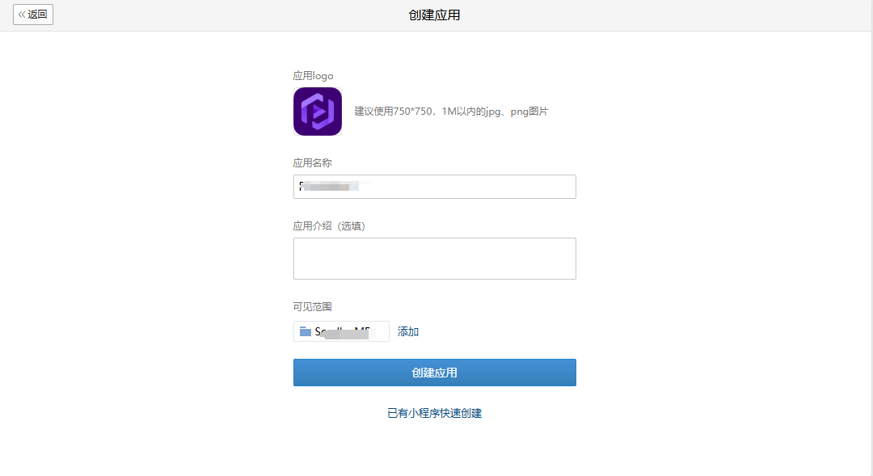Click the 添加 link for visible range
This screenshot has height=476, width=873.
[407, 332]
